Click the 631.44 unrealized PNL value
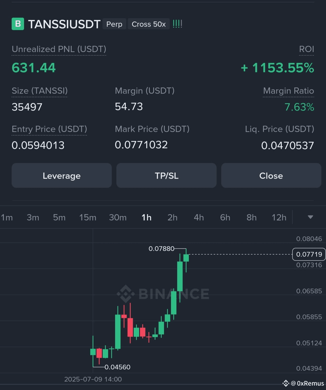The height and width of the screenshot is (390, 326). point(34,68)
